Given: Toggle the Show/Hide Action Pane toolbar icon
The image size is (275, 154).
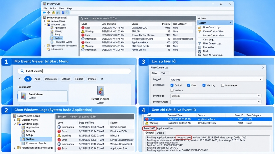Looking at the screenshot, I should 68,13.
